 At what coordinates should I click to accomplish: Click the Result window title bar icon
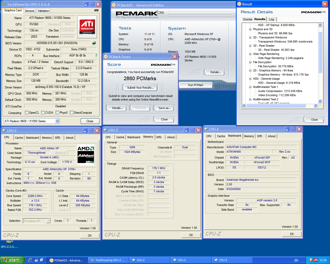[x=239, y=4]
